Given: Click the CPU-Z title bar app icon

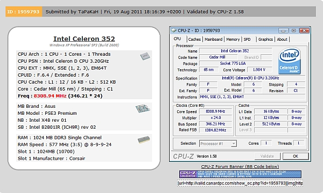Looking at the screenshot, I should point(174,31).
